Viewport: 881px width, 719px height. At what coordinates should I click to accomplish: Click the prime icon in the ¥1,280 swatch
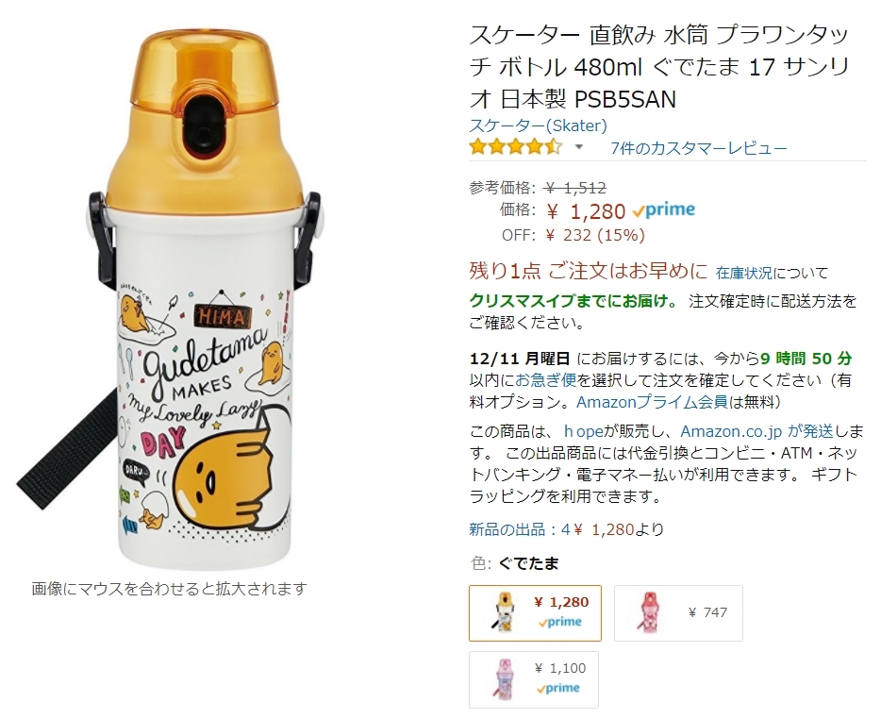click(559, 623)
